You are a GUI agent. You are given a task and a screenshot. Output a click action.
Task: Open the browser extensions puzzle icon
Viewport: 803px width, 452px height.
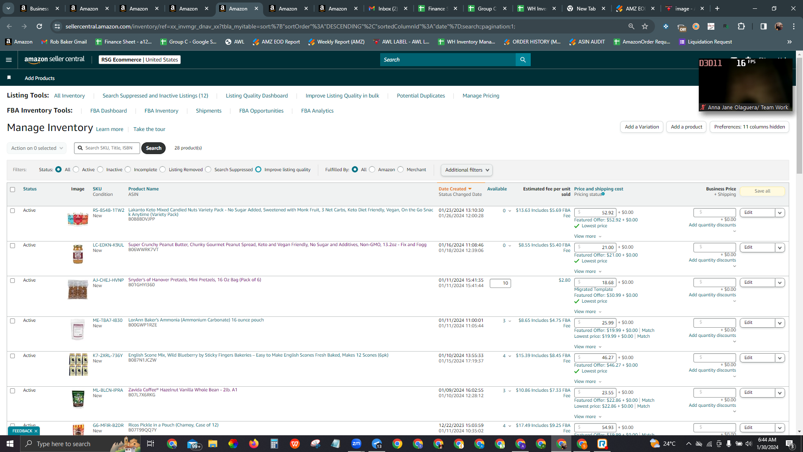(741, 26)
